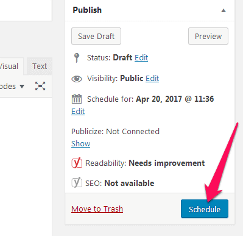The width and height of the screenshot is (243, 236).
Task: Switch to the Text editor tab
Action: (40, 66)
